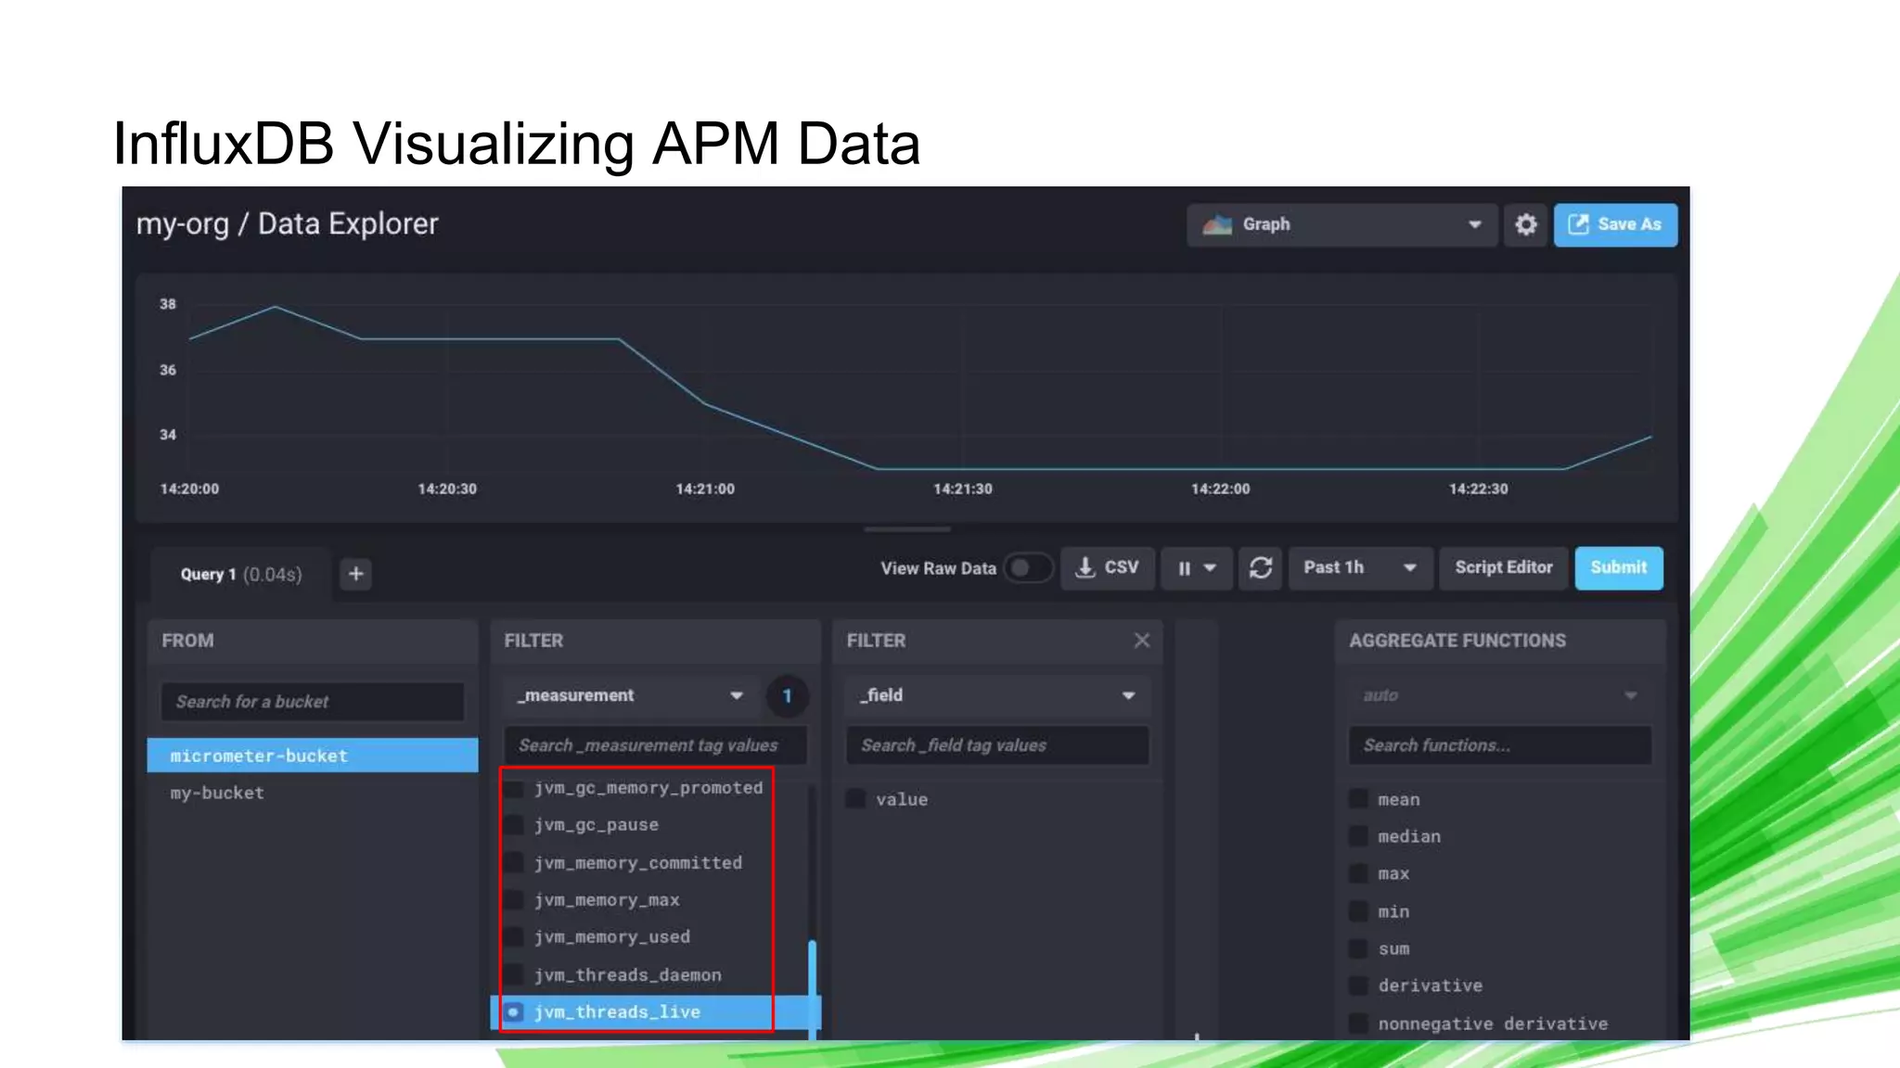Open the _field tag key dropdown

point(998,695)
